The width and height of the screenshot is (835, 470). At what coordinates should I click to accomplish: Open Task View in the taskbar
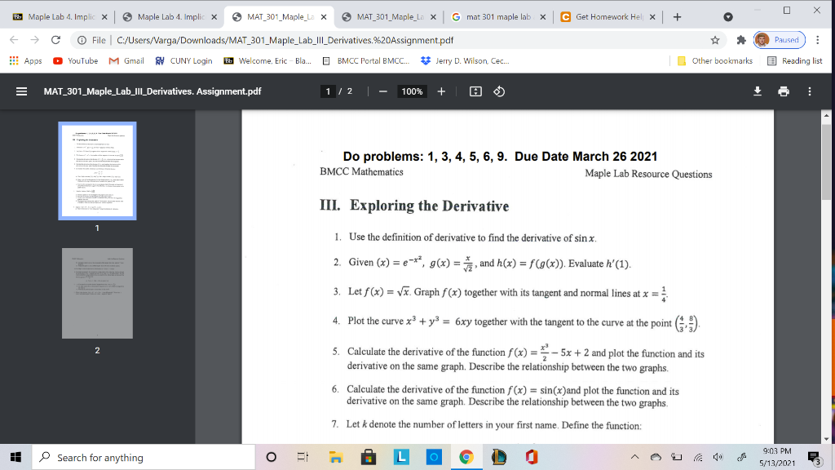point(303,457)
